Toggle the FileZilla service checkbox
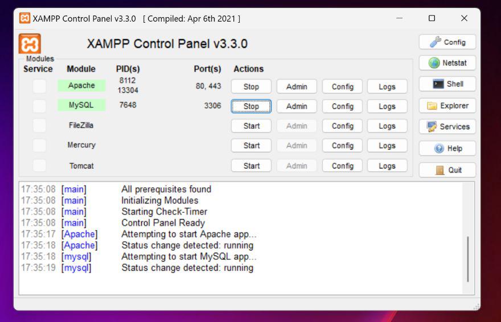Screen dimensions: 501x322 40,126
